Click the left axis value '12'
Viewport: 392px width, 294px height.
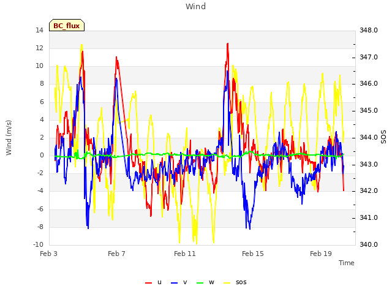click(39, 48)
